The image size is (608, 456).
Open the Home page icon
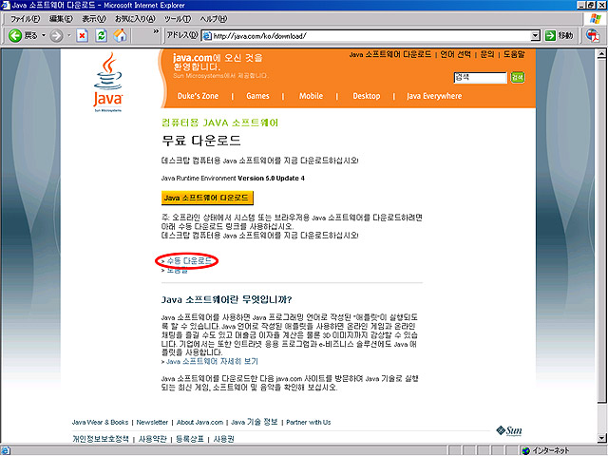point(121,36)
